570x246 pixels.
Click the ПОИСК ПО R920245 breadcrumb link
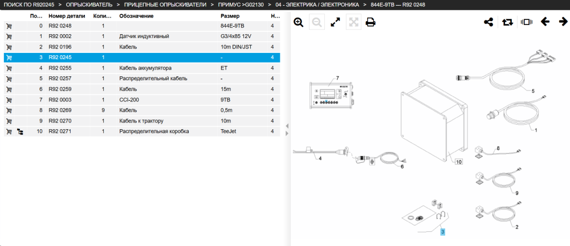pyautogui.click(x=28, y=5)
